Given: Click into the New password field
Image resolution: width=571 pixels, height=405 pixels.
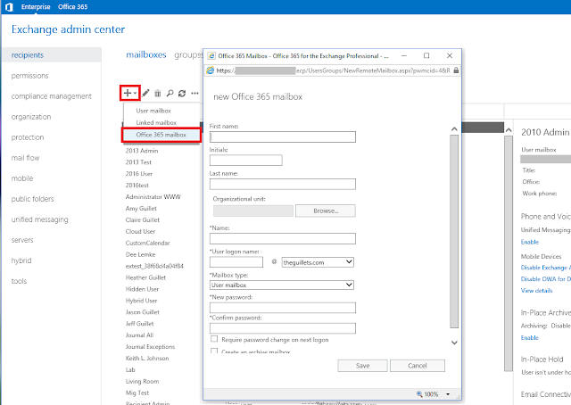Looking at the screenshot, I should (283, 308).
